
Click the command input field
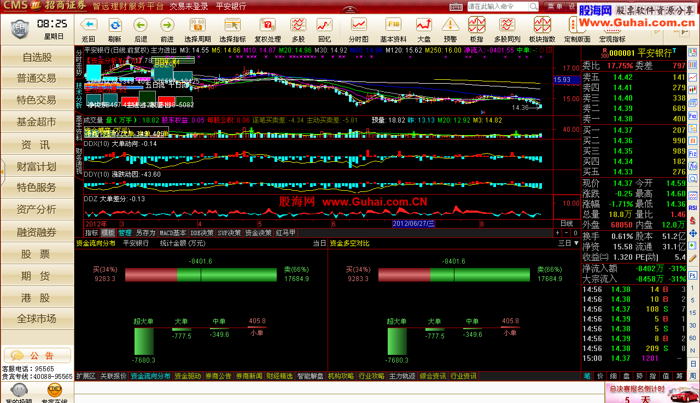click(x=498, y=7)
